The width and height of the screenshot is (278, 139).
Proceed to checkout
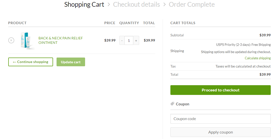click(x=220, y=90)
